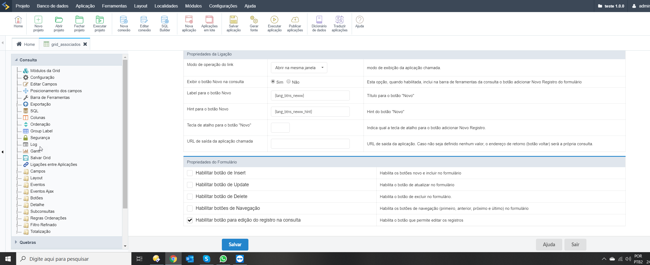Collapse the left sidebar panel arrow

tap(2, 152)
